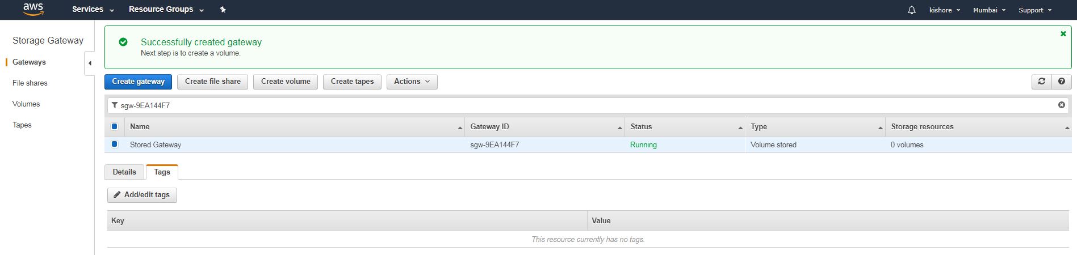The height and width of the screenshot is (255, 1077).
Task: Refresh the gateway list
Action: (x=1041, y=82)
